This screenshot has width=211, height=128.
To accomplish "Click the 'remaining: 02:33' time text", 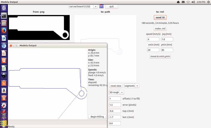I will point(98,85).
